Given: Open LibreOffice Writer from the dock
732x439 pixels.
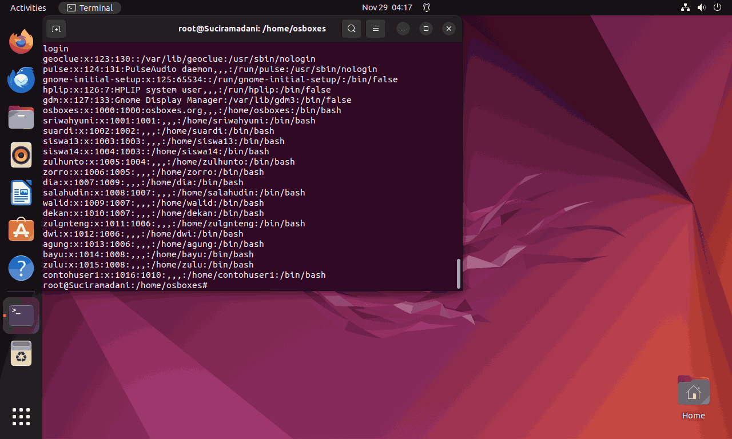Looking at the screenshot, I should point(21,193).
